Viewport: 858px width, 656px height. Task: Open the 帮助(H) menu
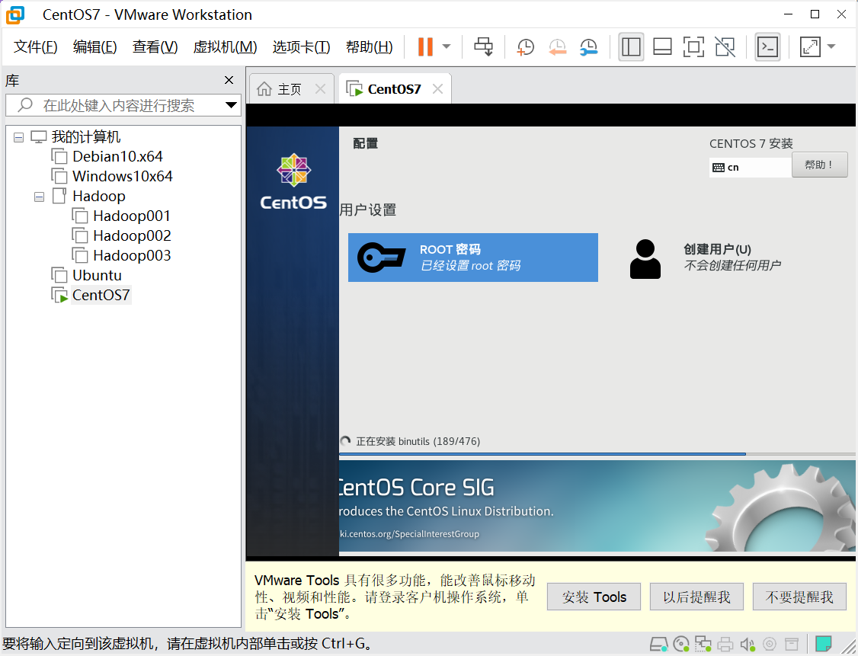[370, 47]
